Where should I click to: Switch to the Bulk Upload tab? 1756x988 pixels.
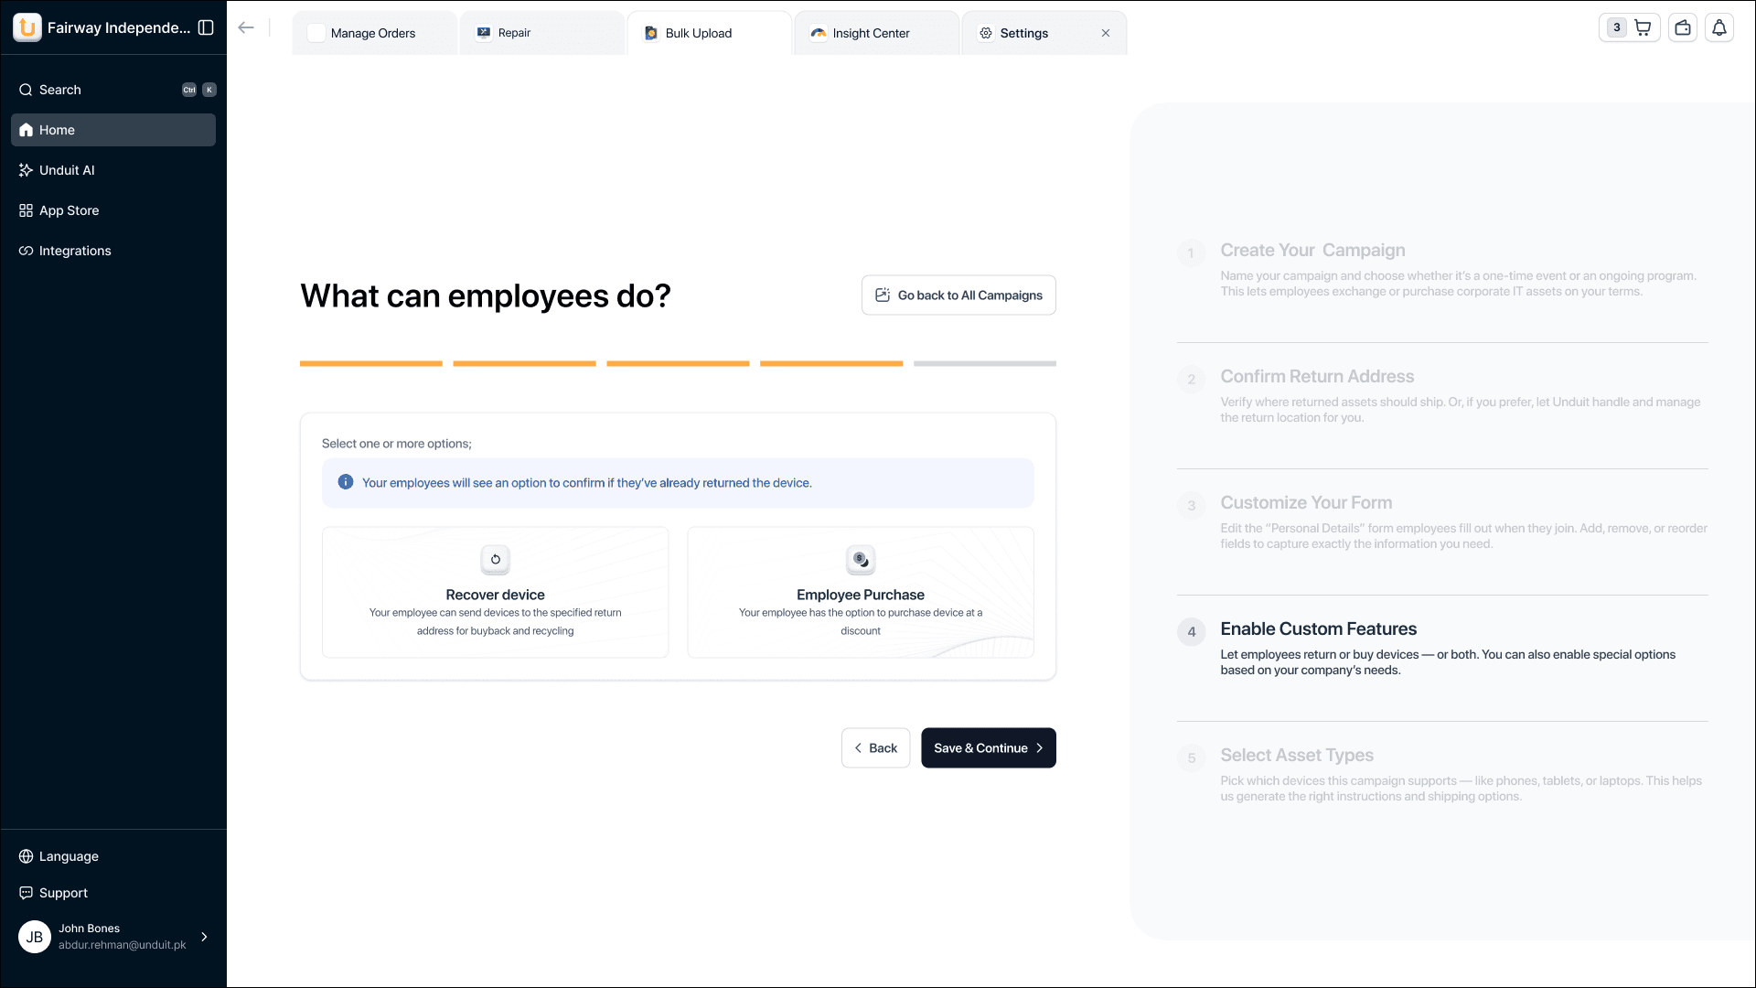(x=698, y=33)
